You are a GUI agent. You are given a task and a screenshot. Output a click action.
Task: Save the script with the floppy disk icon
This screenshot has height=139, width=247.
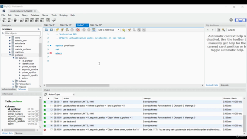point(51,30)
